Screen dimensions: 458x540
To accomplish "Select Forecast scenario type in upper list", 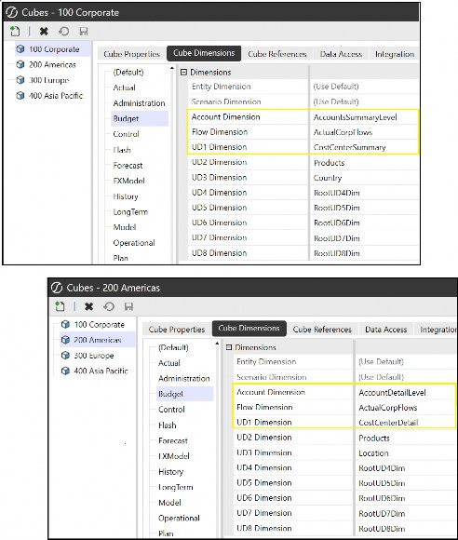I will (128, 166).
